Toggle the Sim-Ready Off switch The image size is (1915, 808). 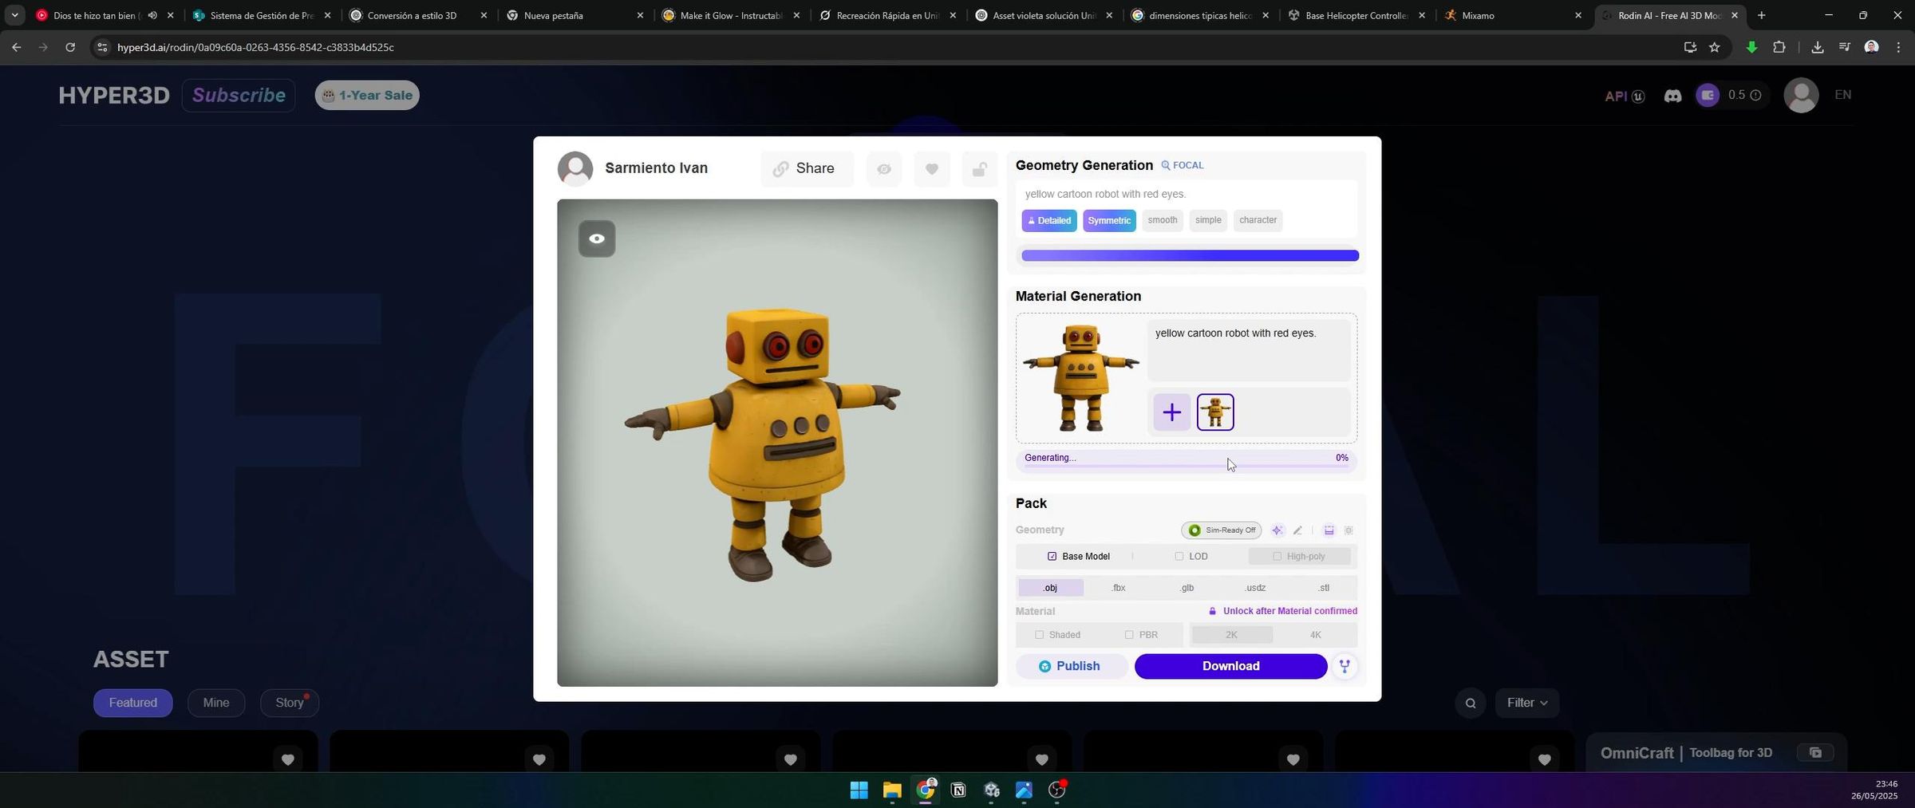coord(1221,530)
